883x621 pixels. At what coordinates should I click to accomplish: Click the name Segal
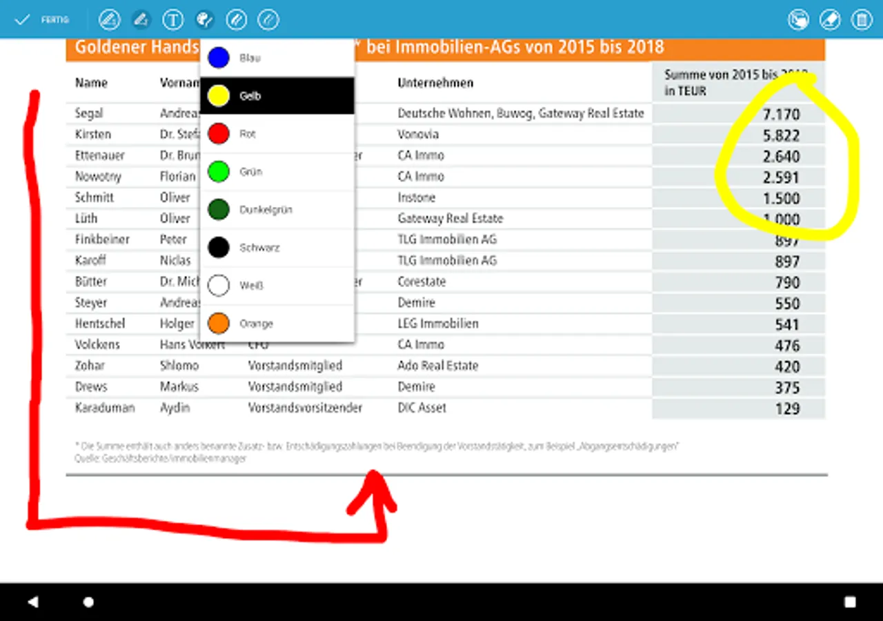(x=89, y=113)
